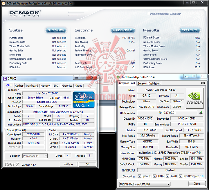Click the Memory Size value 1536 MB

pos(148,147)
